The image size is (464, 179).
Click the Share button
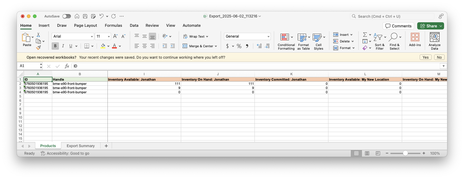430,26
